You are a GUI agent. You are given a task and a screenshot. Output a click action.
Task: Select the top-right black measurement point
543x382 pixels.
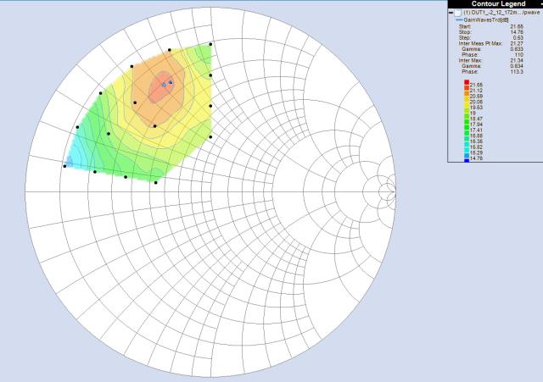tap(210, 43)
